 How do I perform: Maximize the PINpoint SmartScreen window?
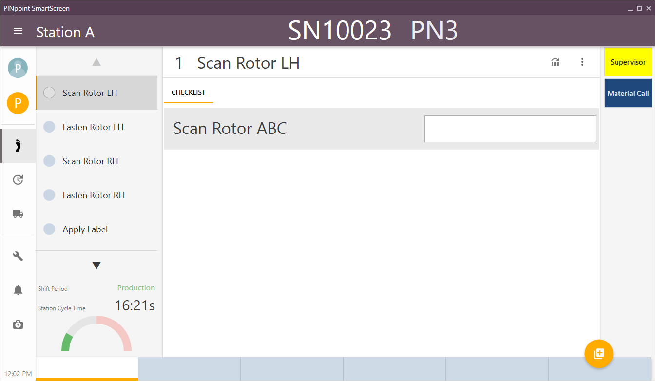[639, 8]
